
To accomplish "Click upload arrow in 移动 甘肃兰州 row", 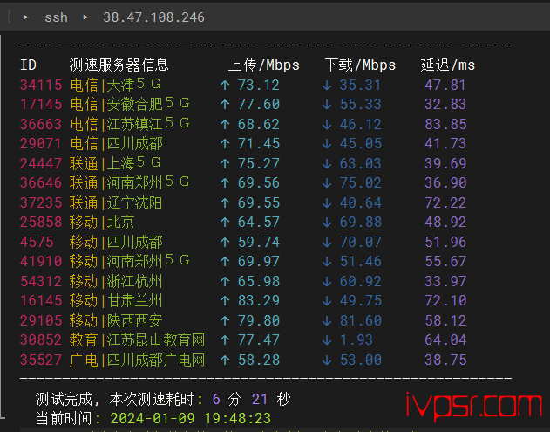I will click(225, 300).
